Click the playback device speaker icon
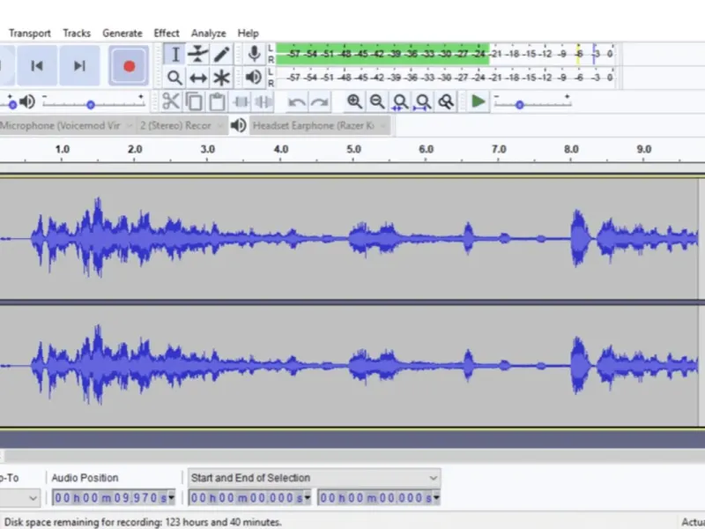The height and width of the screenshot is (529, 705). pos(238,125)
